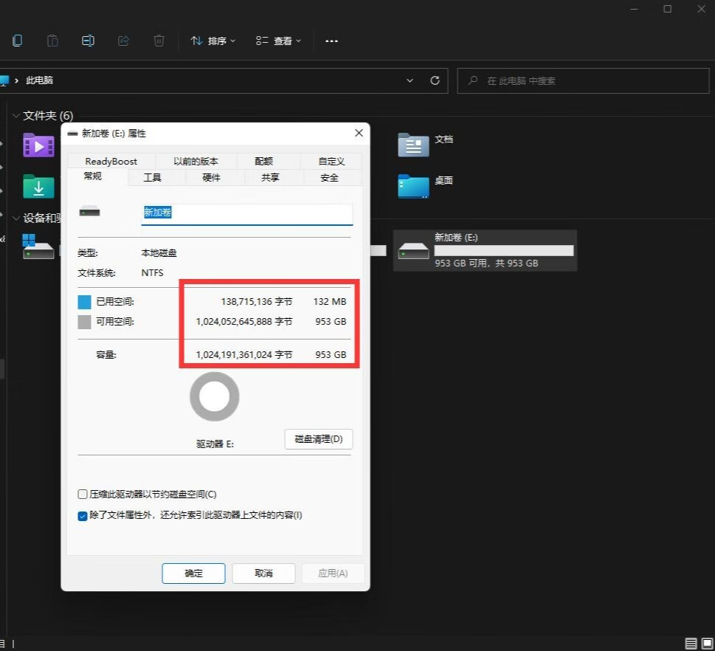
Task: Click the 磁盘清理(D) button
Action: [x=318, y=439]
